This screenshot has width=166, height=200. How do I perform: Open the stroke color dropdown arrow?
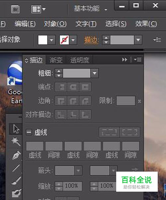point(73,40)
